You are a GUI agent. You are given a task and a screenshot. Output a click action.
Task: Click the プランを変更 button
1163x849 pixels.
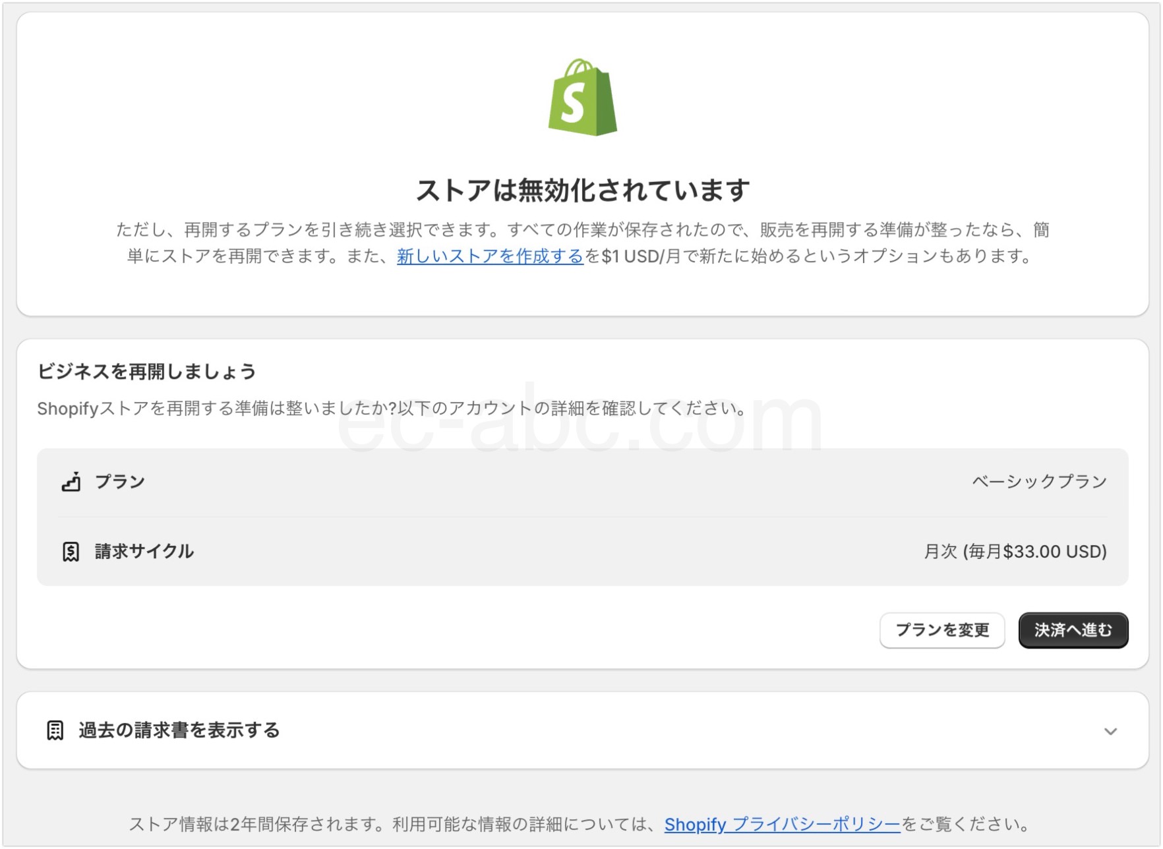coord(942,630)
